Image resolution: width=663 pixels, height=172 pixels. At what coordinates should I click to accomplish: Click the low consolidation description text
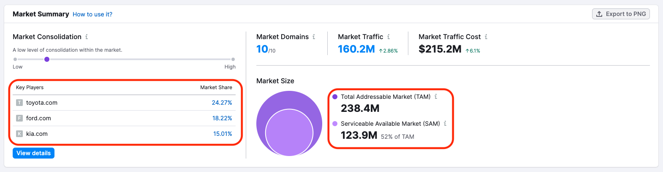coord(68,50)
